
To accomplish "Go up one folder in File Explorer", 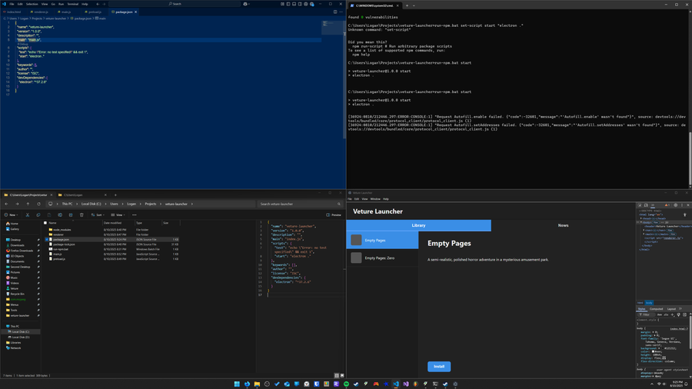I will (x=28, y=204).
